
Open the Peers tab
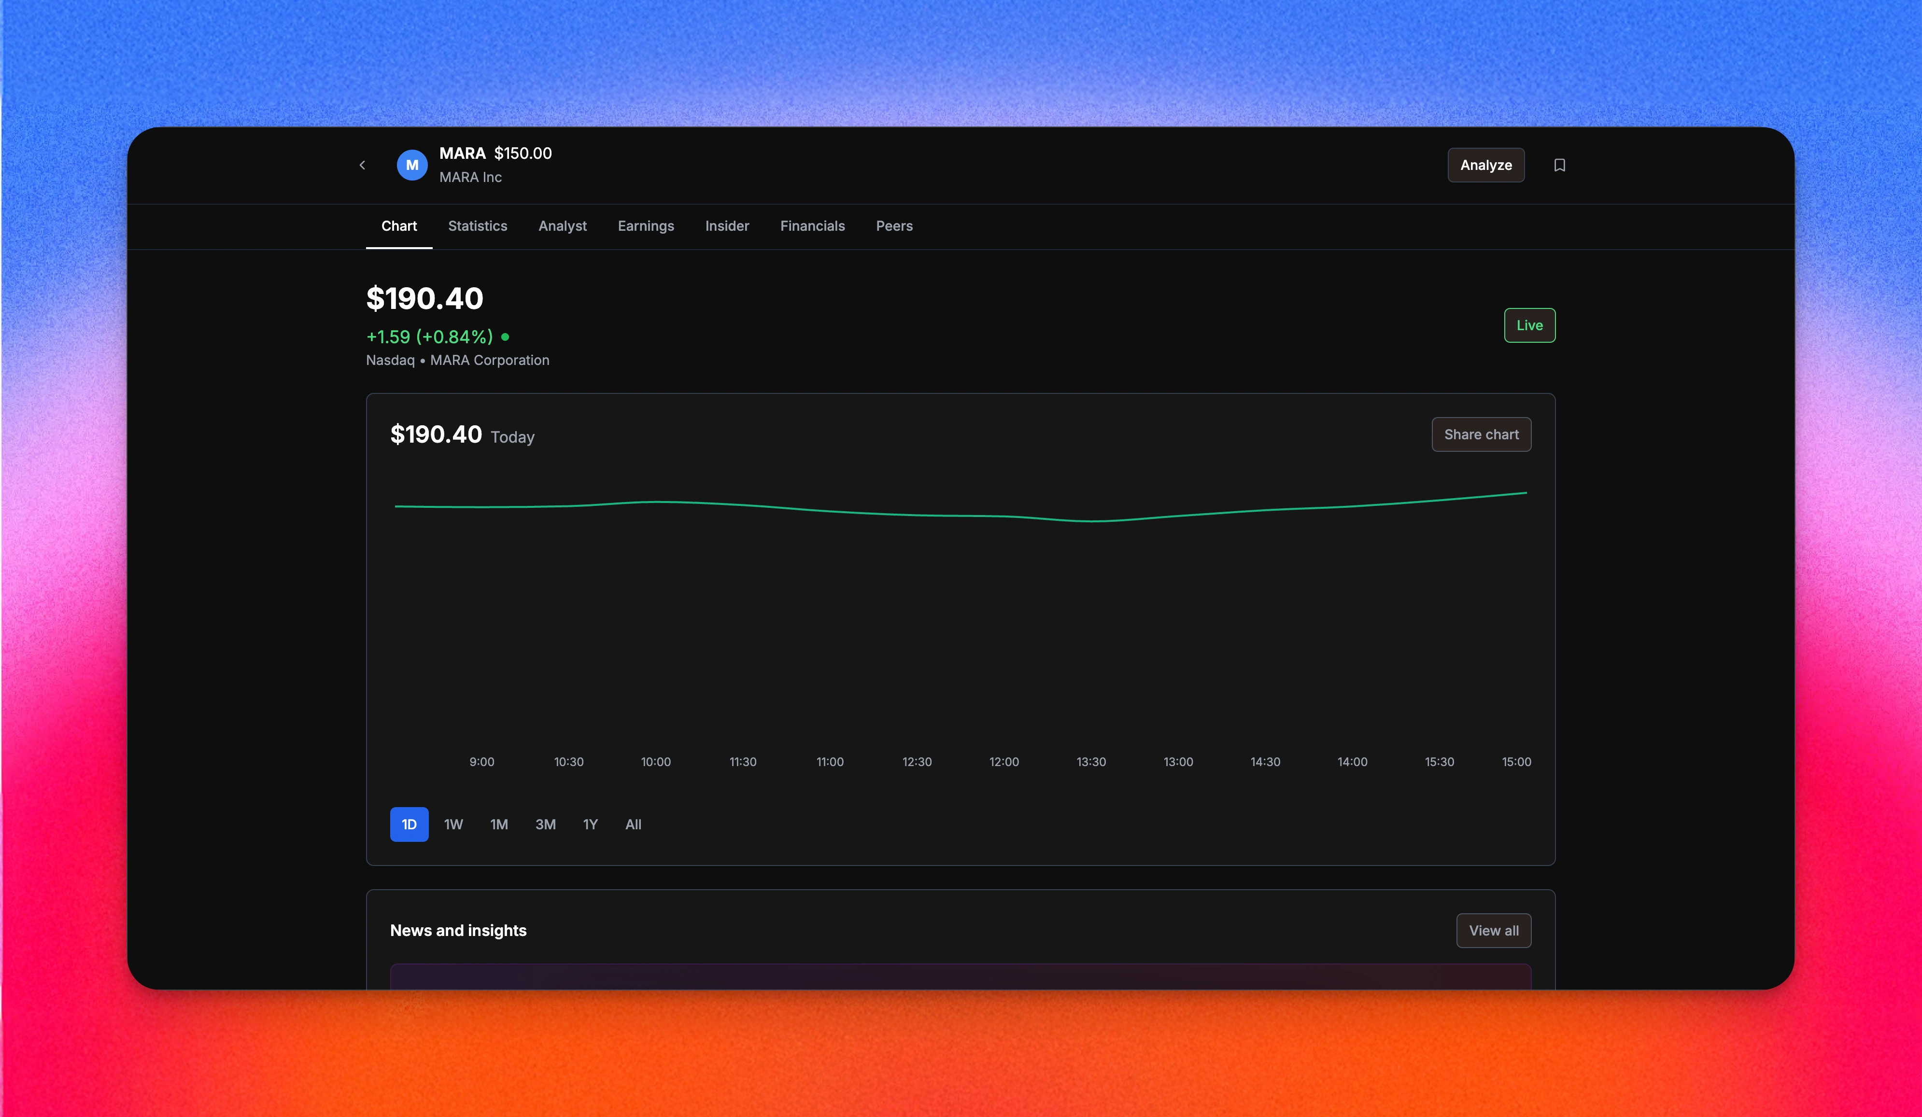(x=894, y=226)
